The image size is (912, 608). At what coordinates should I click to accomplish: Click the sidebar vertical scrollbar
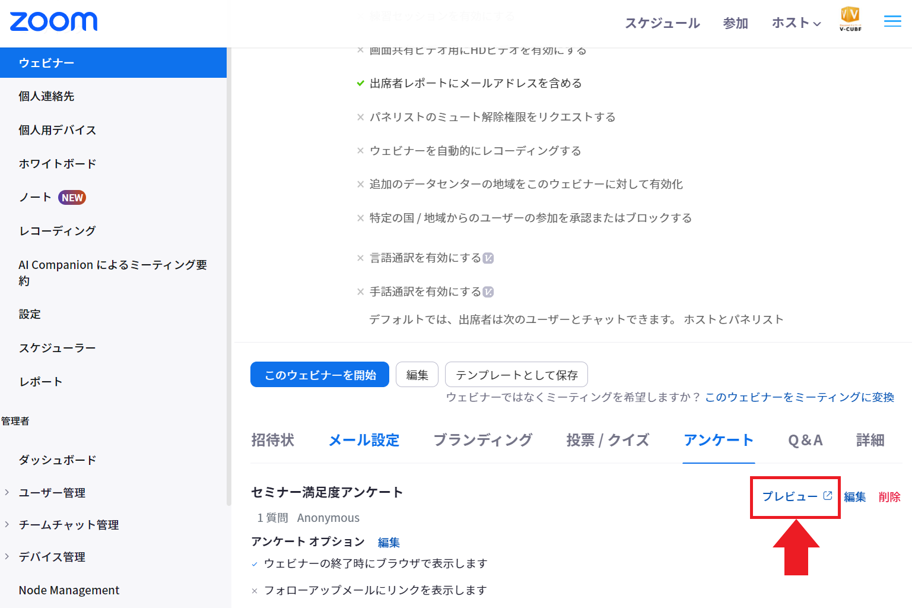coord(229,276)
